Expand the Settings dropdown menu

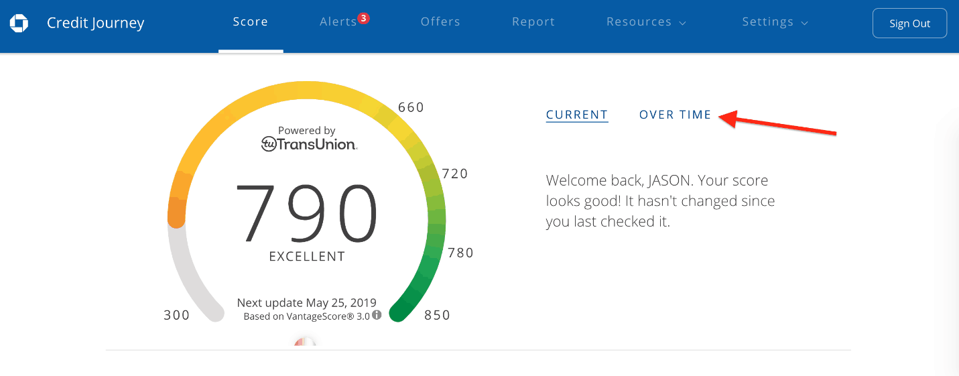(x=775, y=22)
